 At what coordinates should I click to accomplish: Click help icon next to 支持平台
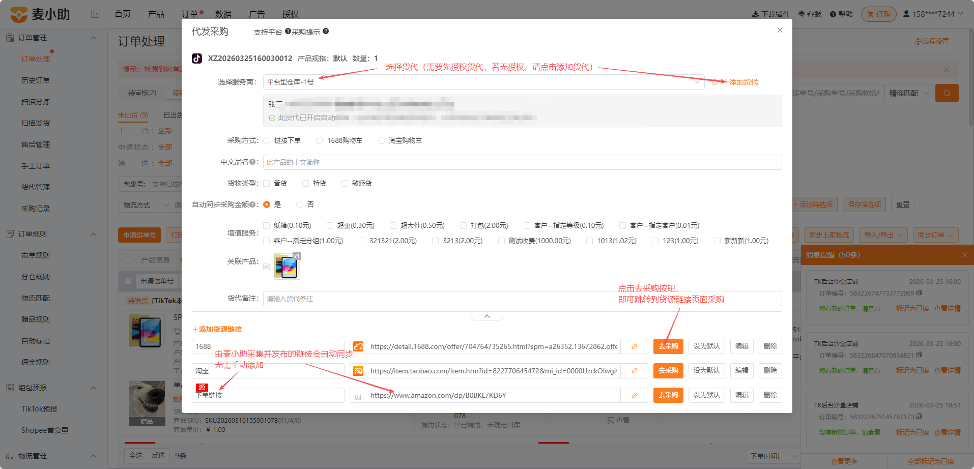(x=288, y=31)
